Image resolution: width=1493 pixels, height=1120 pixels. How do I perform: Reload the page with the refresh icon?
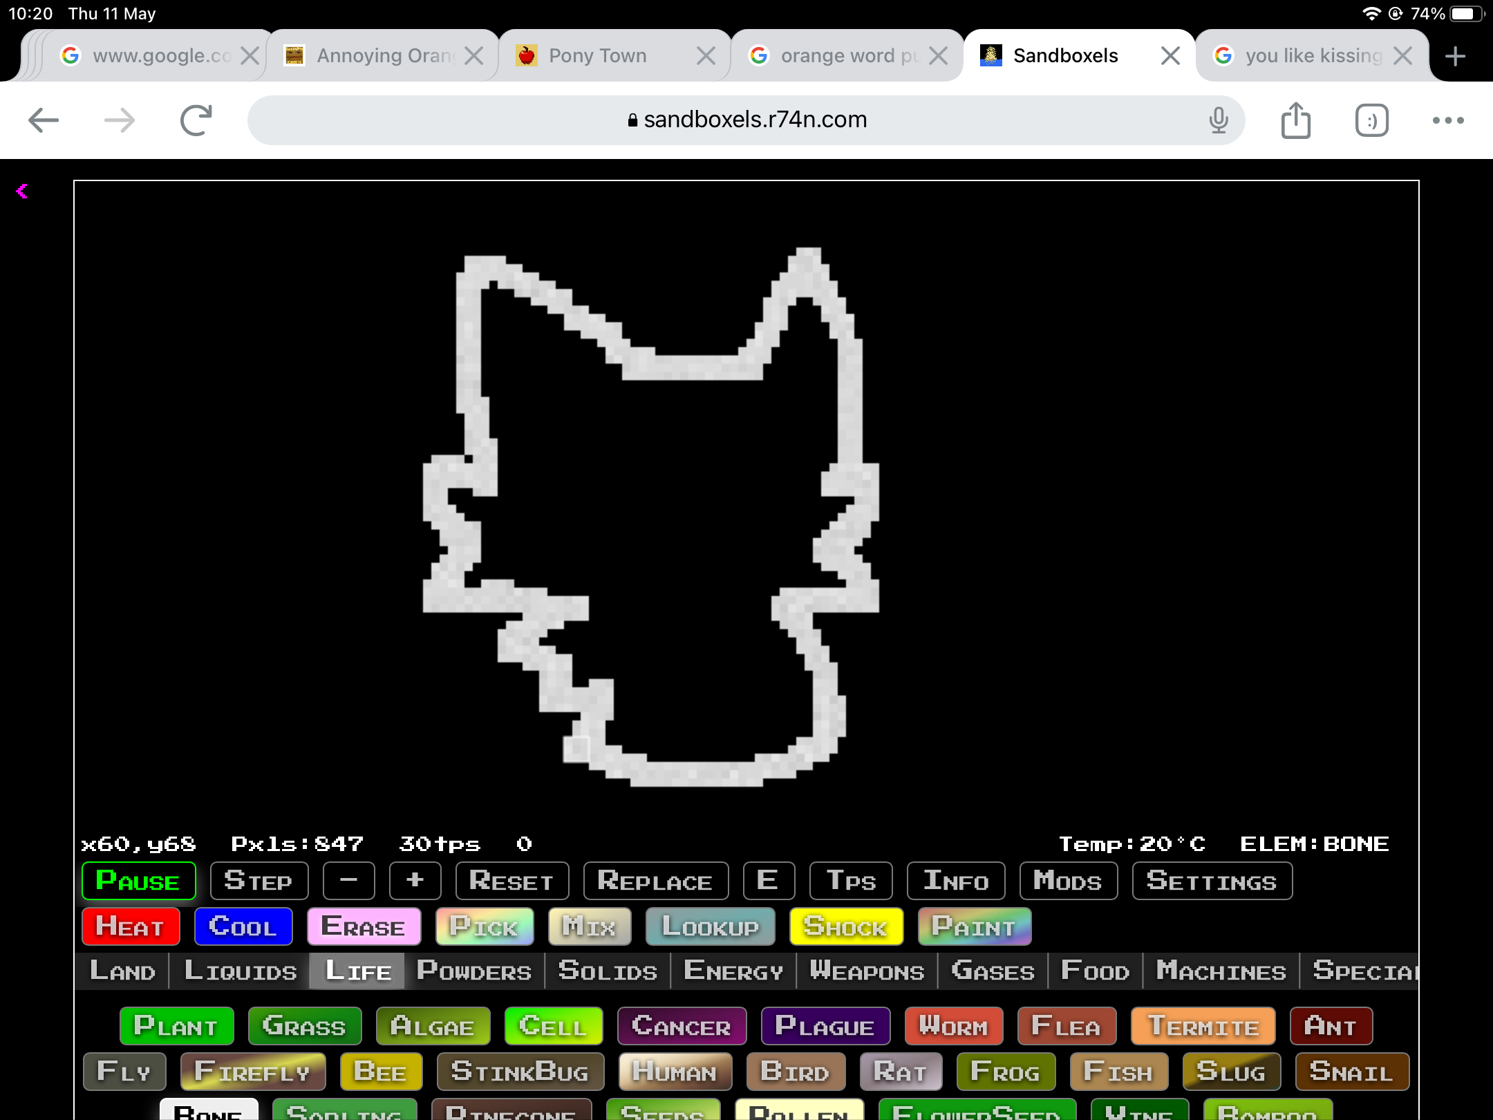coord(196,120)
